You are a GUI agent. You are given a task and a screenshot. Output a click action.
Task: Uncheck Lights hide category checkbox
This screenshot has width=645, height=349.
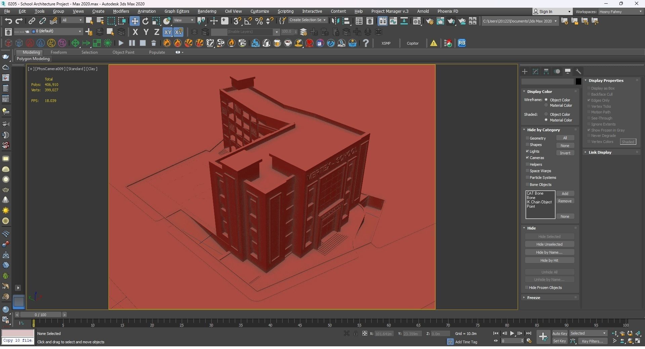(x=527, y=151)
